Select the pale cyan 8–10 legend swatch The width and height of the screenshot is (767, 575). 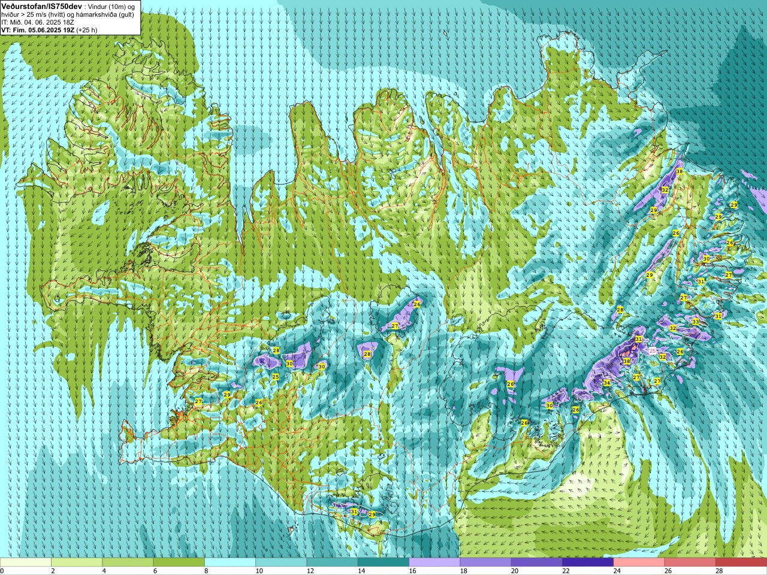(230, 562)
